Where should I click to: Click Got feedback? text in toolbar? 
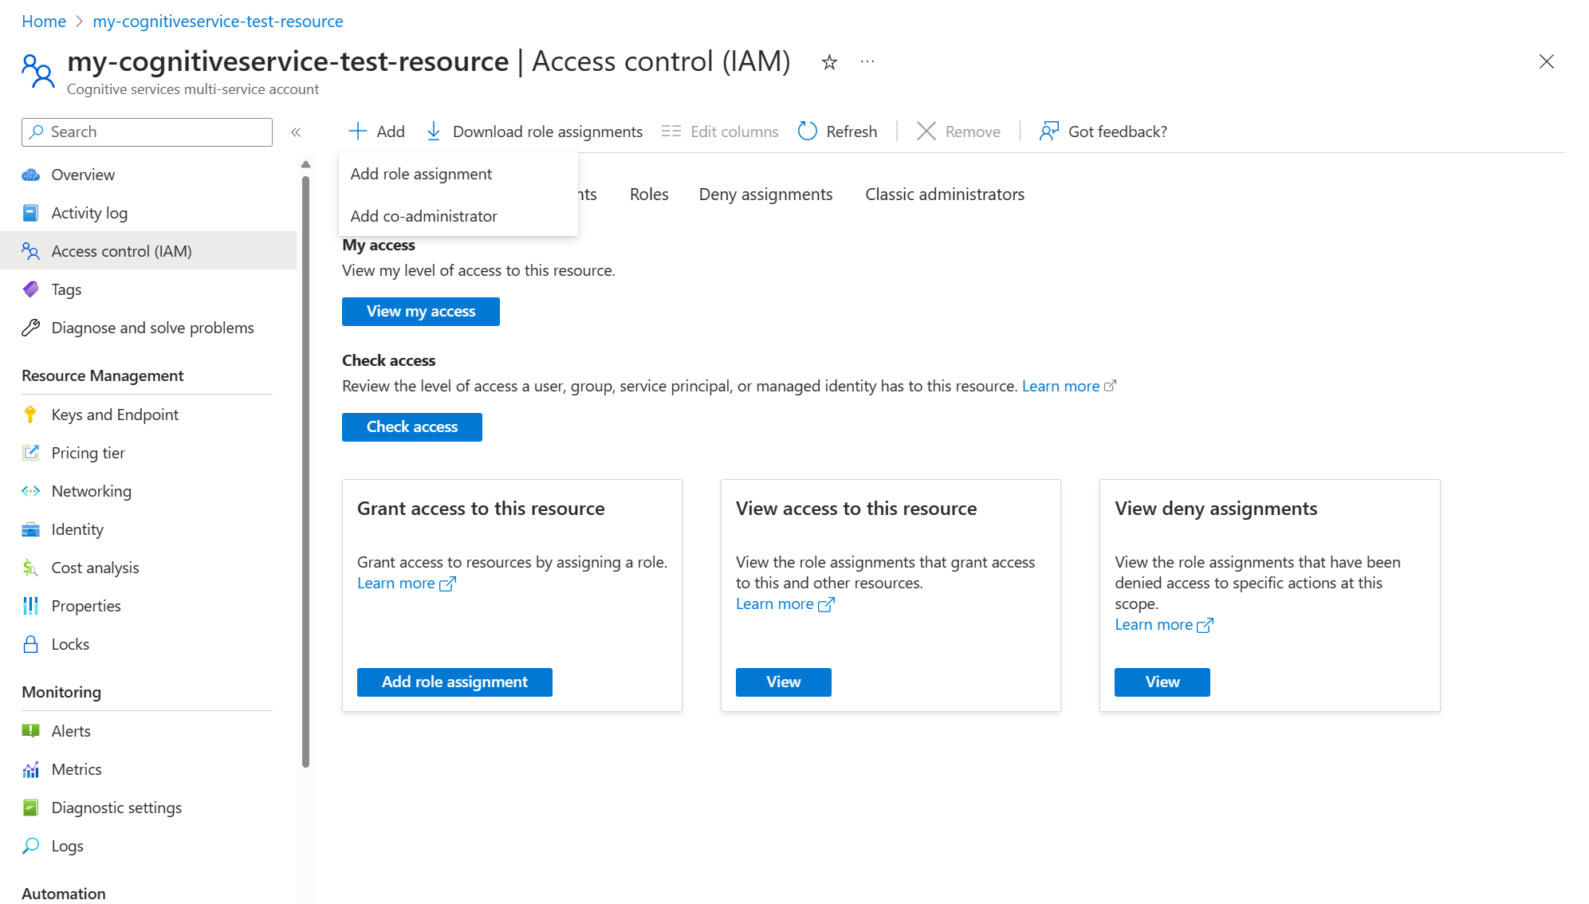pos(1118,132)
